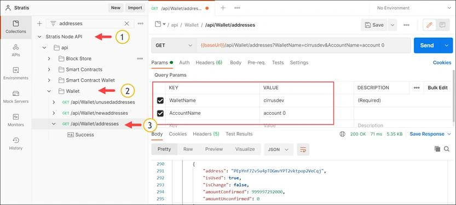Open the request options dots beside Save
The image size is (456, 205).
(x=407, y=25)
